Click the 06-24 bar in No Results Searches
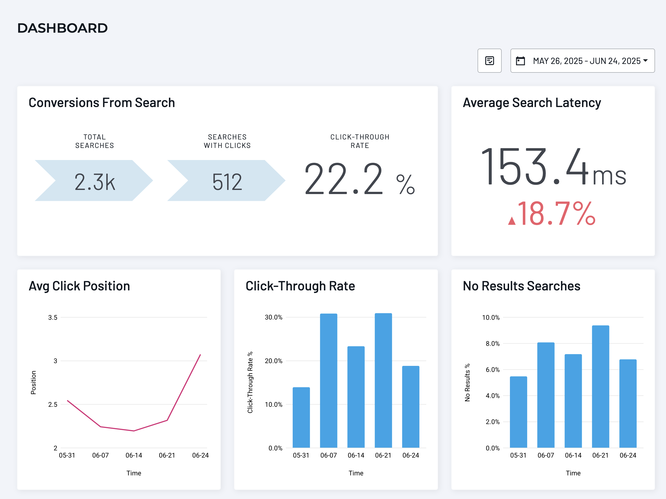Viewport: 666px width, 499px height. click(628, 403)
